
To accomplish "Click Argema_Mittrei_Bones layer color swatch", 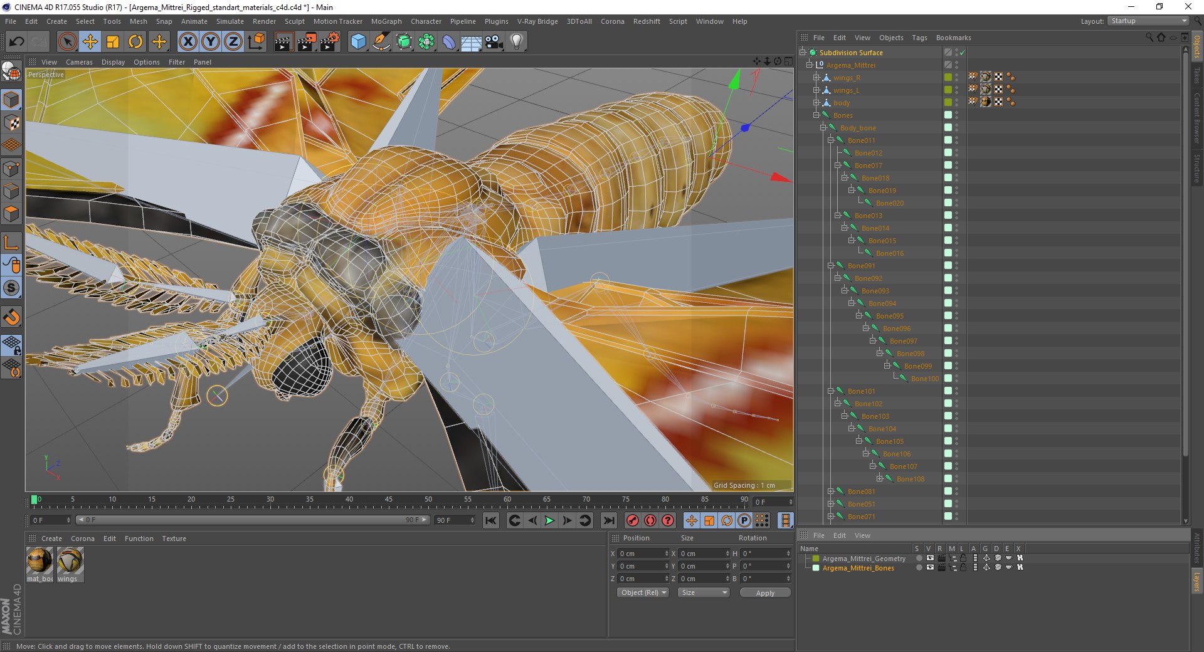I will [816, 568].
